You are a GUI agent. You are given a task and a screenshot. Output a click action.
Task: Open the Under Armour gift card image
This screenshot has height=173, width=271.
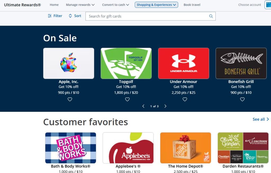(x=184, y=63)
